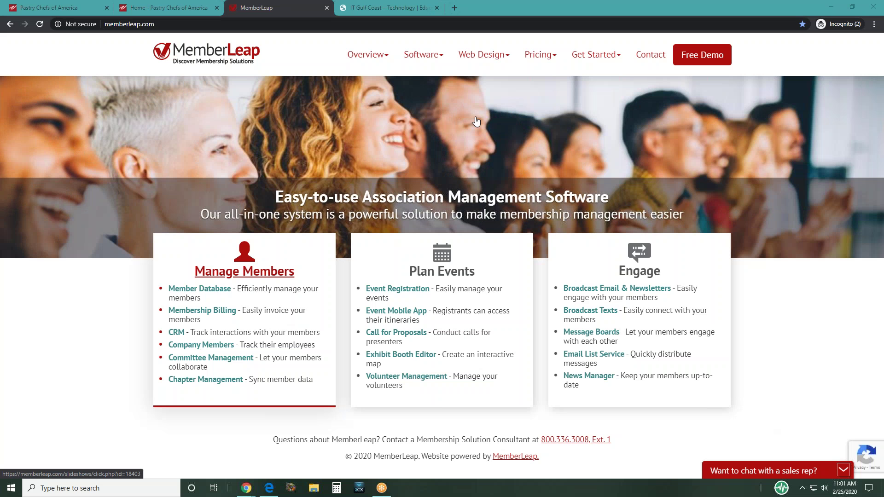884x497 pixels.
Task: Show hidden tray icons chevron
Action: click(802, 488)
